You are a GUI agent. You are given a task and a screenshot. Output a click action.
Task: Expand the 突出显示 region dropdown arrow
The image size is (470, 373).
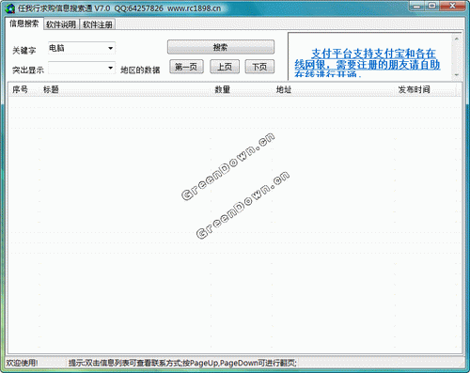[x=110, y=68]
